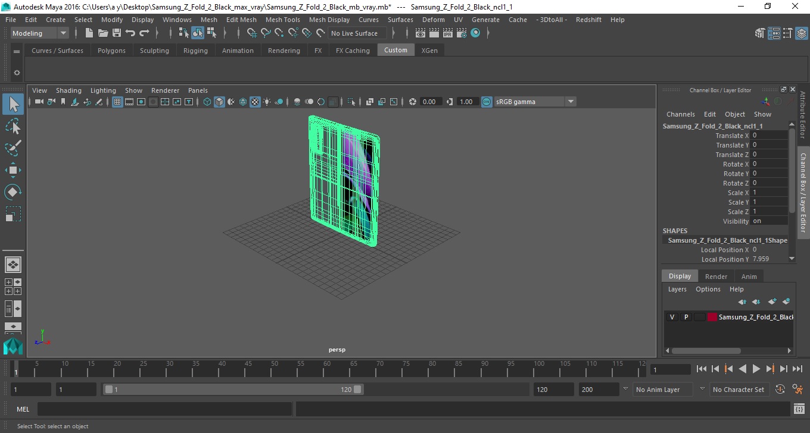
Task: Create layer from selected objects icon
Action: pos(786,302)
